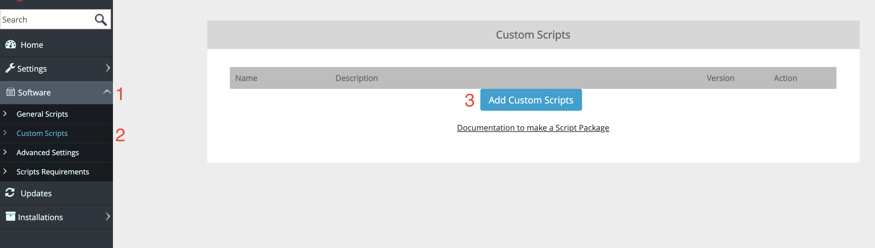This screenshot has height=248, width=875.
Task: Click the Software list icon
Action: pyautogui.click(x=11, y=92)
